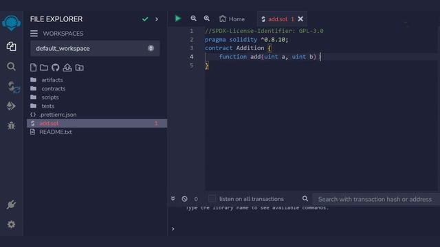This screenshot has height=247, width=440.
Task: Open the file search sidebar icon
Action: click(x=11, y=67)
